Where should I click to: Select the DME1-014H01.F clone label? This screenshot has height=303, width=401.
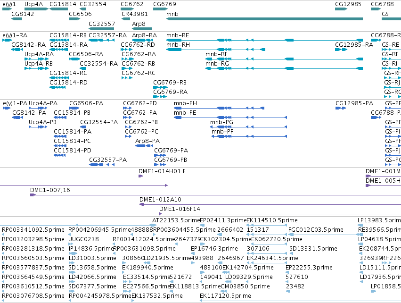click(x=162, y=171)
